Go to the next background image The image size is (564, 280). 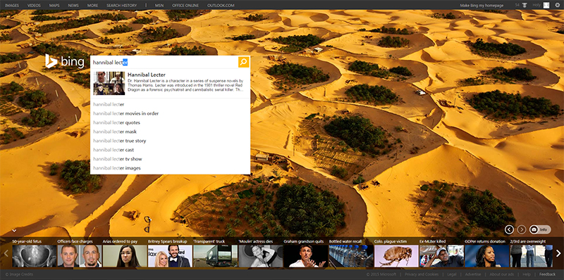point(522,229)
